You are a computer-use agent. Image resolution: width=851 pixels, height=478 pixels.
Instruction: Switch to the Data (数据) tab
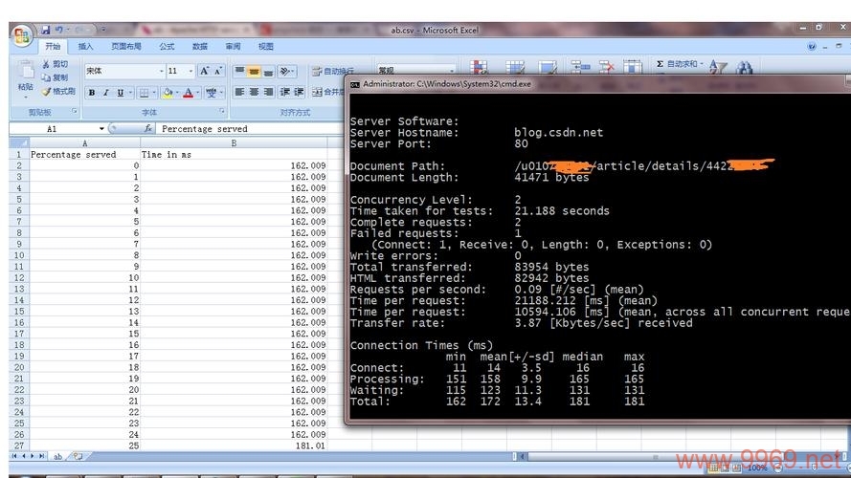(x=200, y=47)
